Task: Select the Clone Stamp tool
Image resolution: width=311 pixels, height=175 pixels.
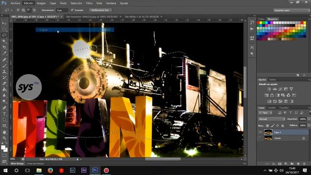Action: 4,71
